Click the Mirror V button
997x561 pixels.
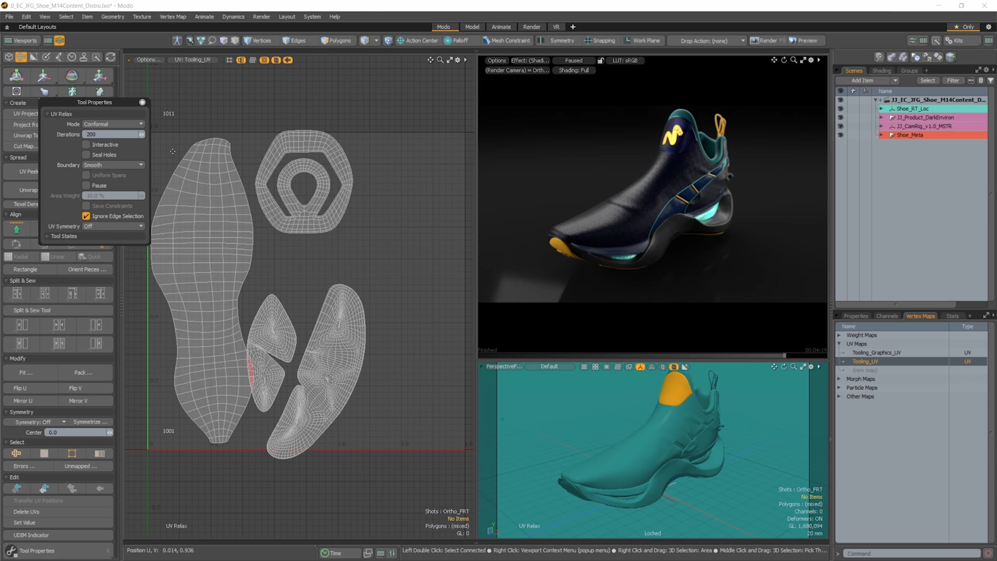coord(85,401)
